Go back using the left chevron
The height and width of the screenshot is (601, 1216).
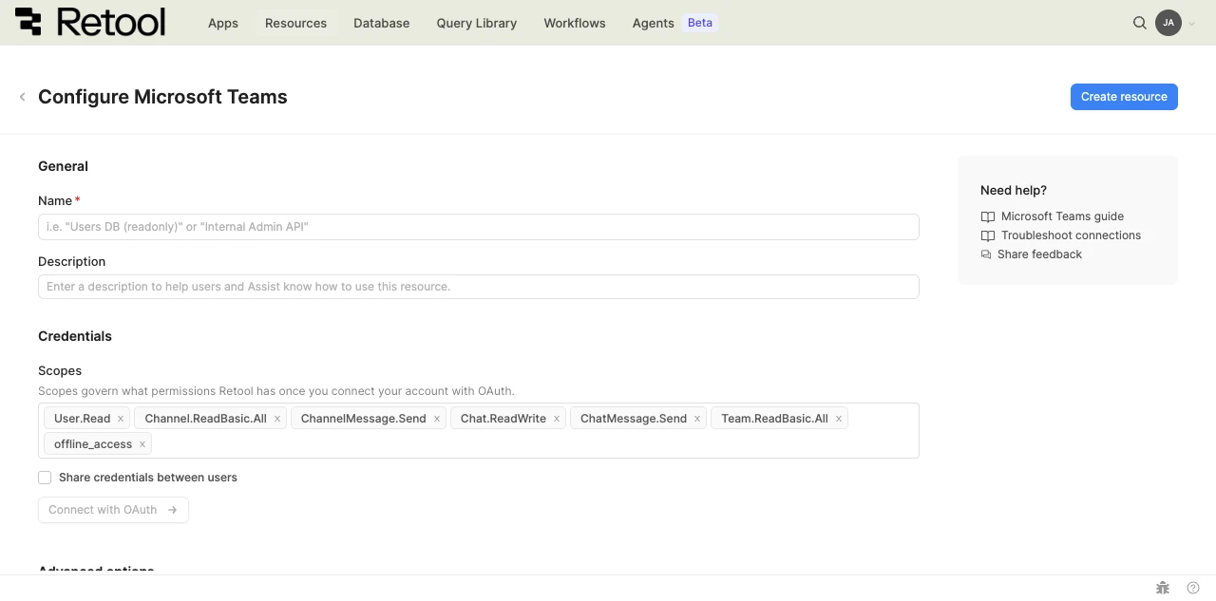coord(22,97)
